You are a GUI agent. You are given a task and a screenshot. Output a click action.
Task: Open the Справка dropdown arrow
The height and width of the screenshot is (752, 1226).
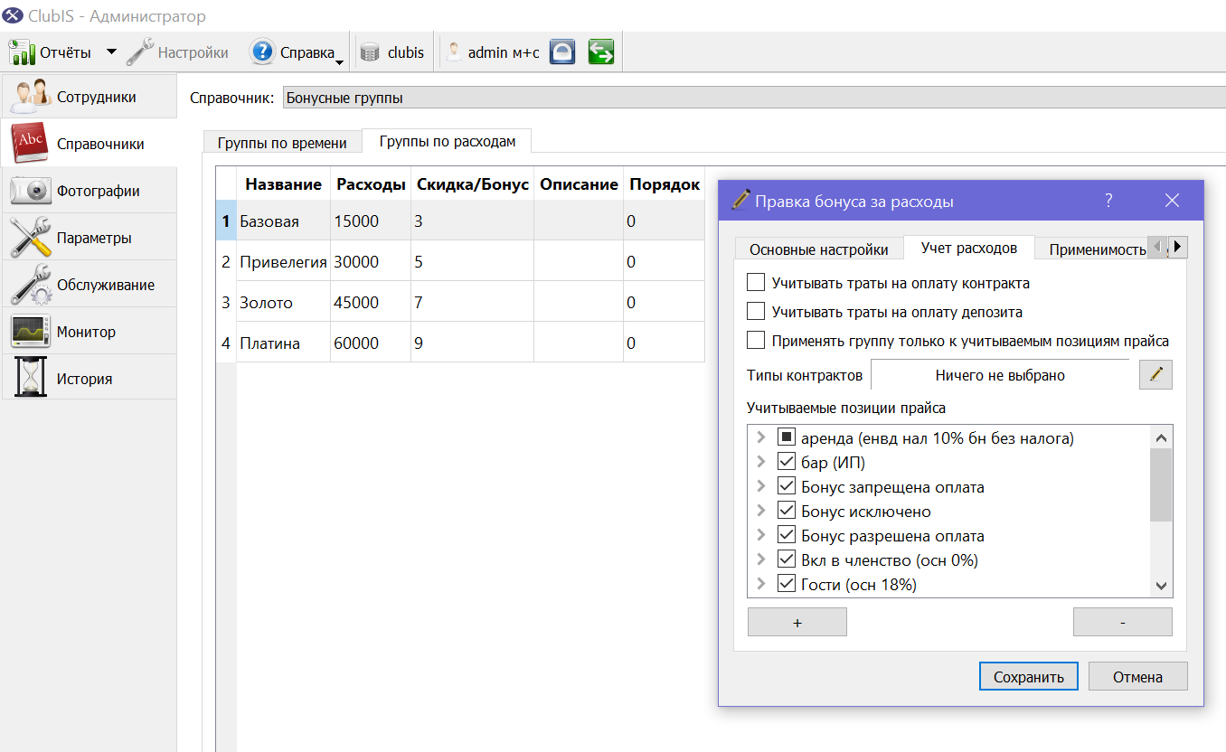(339, 61)
